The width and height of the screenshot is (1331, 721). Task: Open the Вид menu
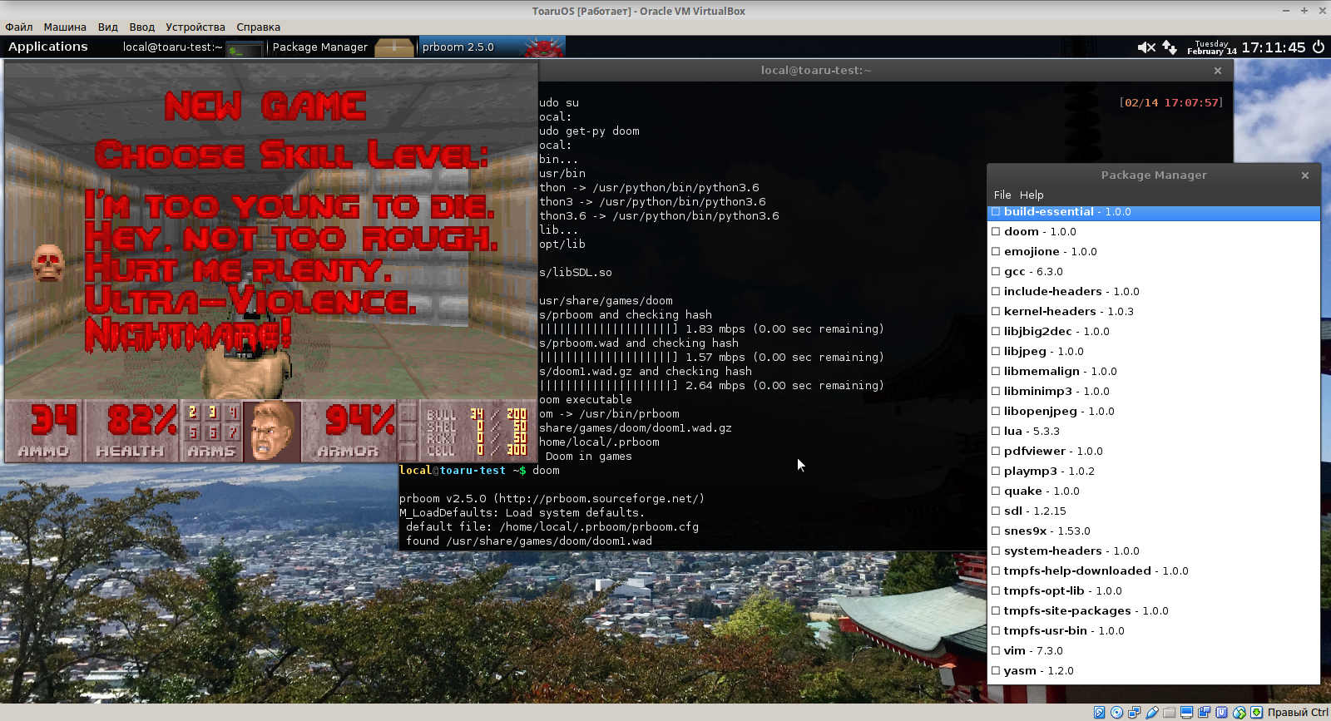108,27
